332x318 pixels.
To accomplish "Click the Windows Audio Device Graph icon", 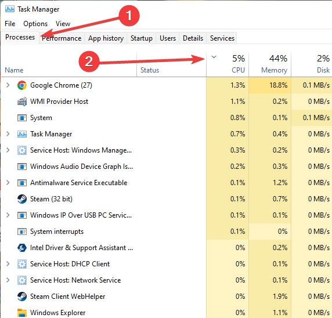I will click(22, 167).
